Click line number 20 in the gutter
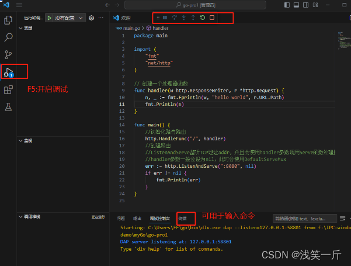Image resolution: width=351 pixels, height=266 pixels. (122, 166)
